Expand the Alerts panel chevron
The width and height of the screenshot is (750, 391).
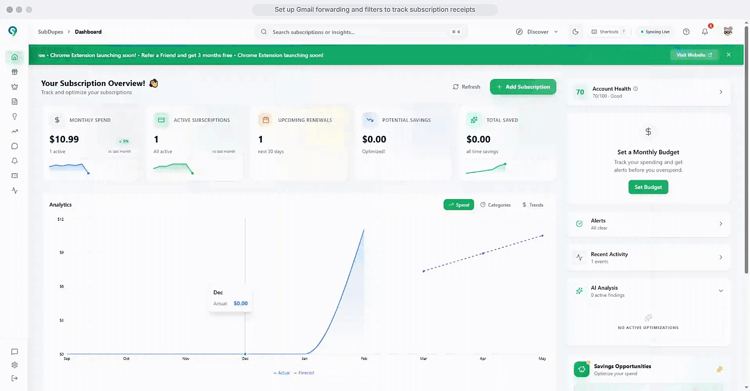tap(721, 224)
